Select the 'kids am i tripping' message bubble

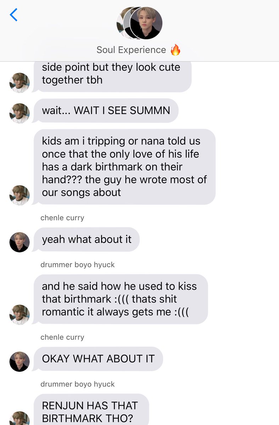pyautogui.click(x=125, y=167)
